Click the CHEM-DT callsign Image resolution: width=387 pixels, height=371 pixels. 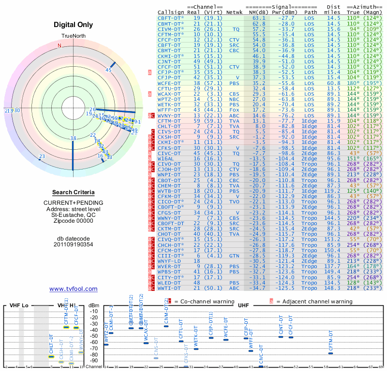169,185
